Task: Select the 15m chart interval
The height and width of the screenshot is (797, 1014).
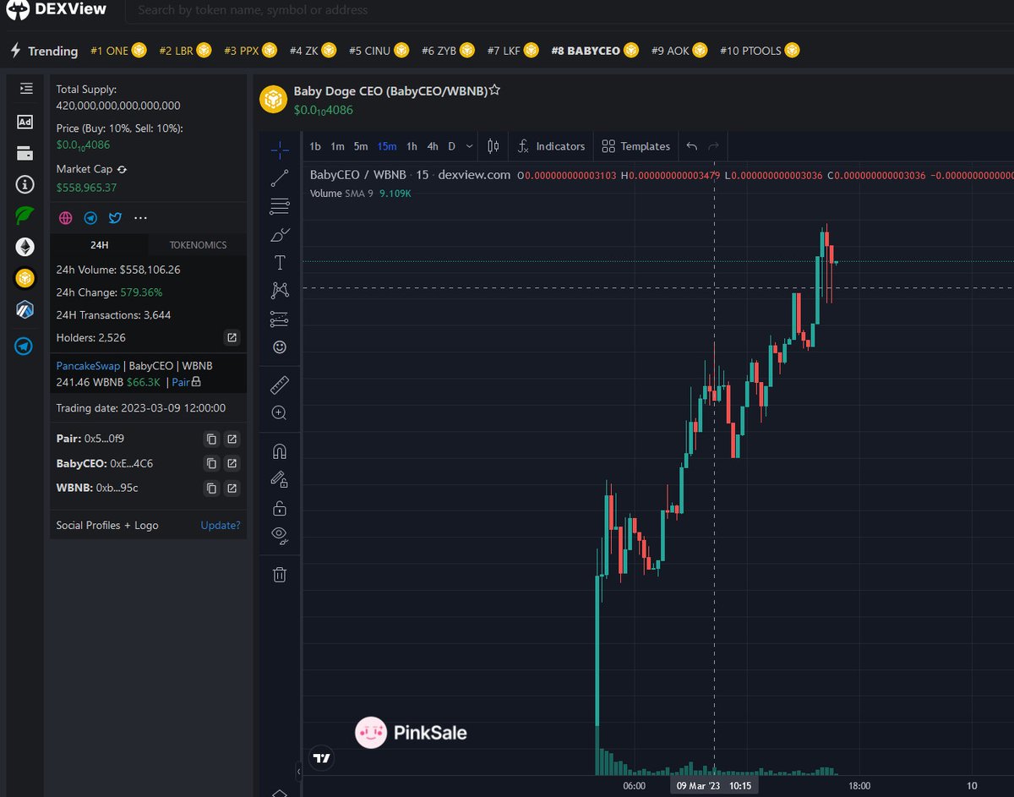Action: pyautogui.click(x=387, y=146)
